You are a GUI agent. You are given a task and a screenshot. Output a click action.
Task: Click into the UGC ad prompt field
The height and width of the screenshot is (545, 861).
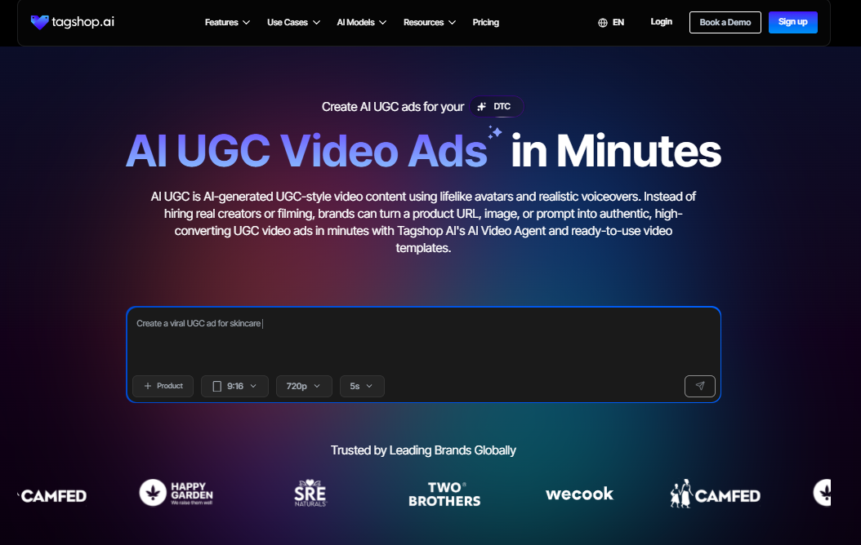(423, 341)
